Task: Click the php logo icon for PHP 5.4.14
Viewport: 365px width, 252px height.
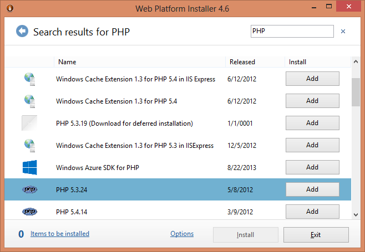Action: coord(29,212)
